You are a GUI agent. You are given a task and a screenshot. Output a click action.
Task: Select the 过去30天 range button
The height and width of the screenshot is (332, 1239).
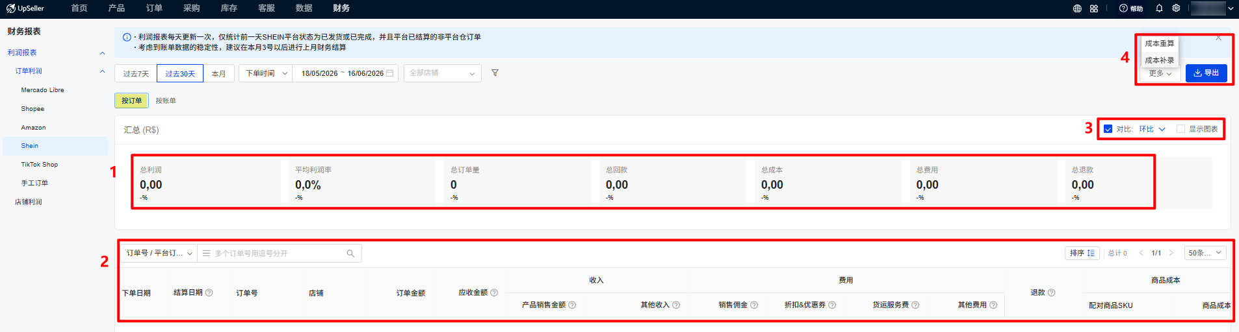pyautogui.click(x=180, y=74)
